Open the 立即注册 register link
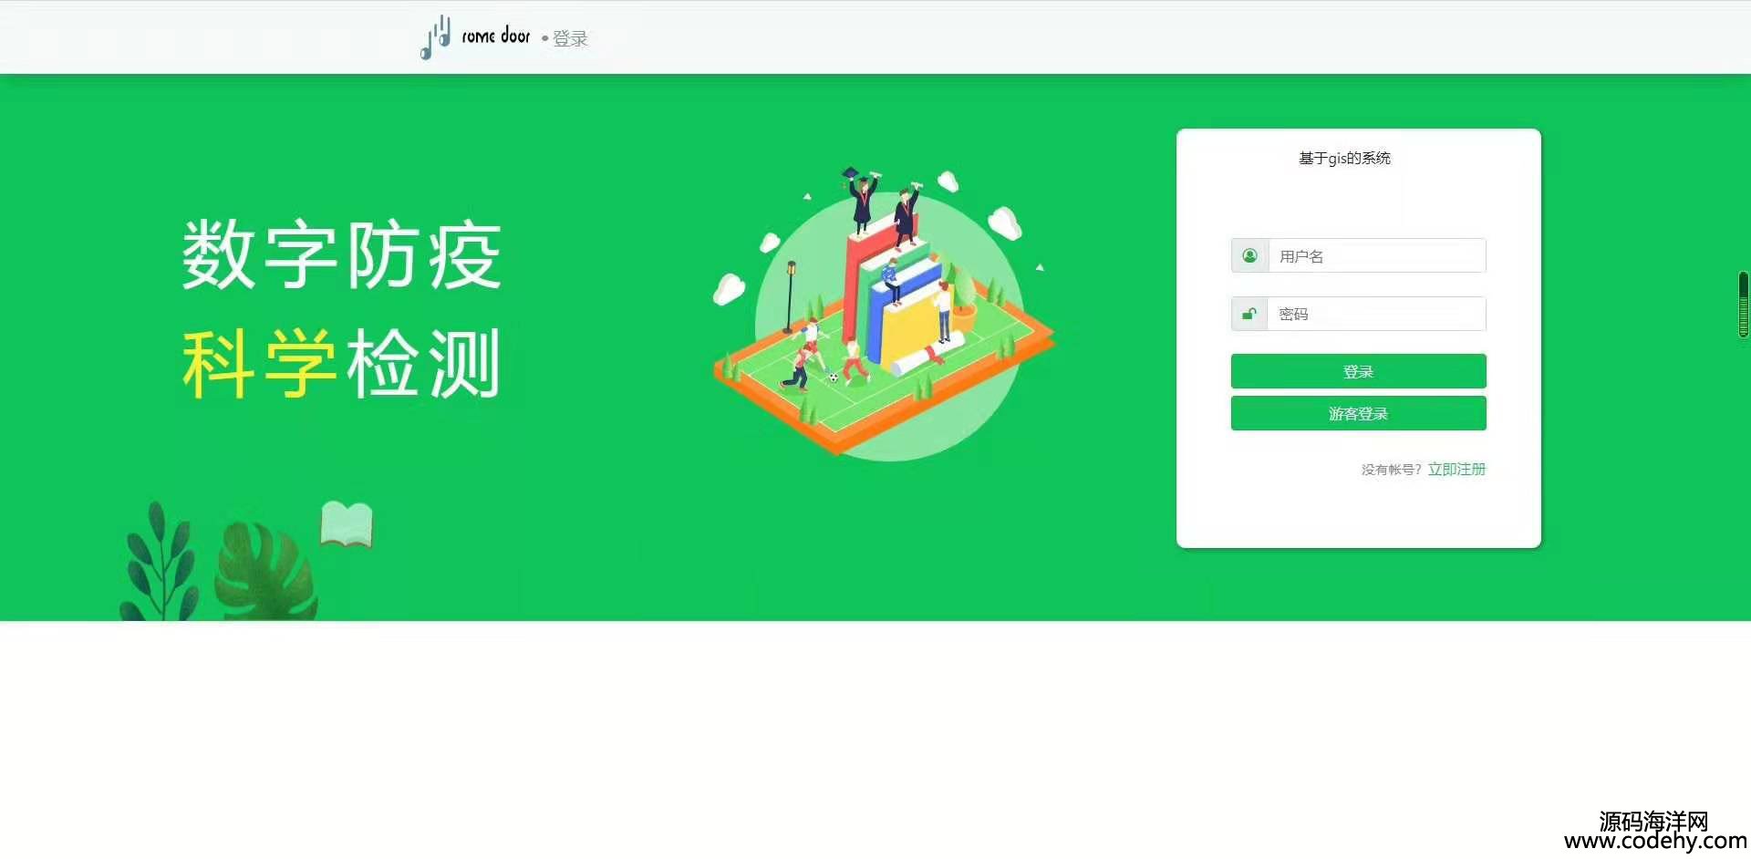 point(1456,469)
